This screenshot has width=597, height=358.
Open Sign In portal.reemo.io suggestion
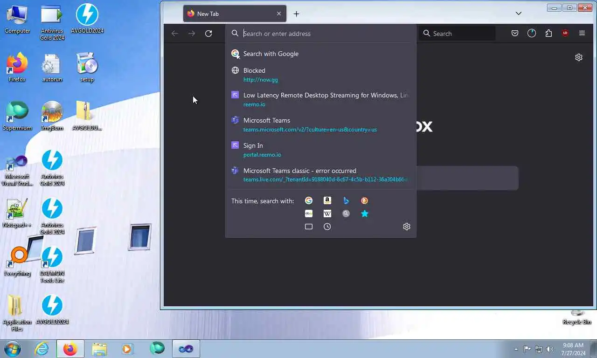321,150
